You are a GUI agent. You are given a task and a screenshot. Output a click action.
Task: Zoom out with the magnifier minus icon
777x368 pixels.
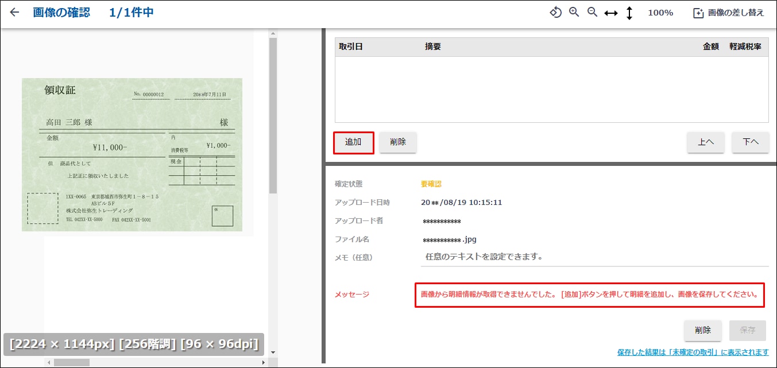(592, 13)
